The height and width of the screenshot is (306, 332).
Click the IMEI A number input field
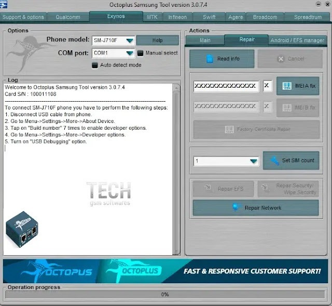pyautogui.click(x=226, y=86)
